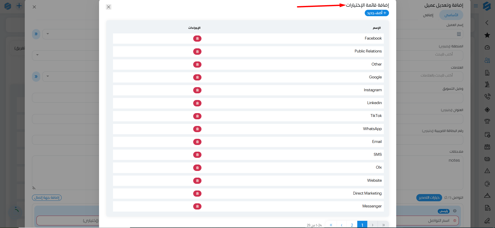The height and width of the screenshot is (228, 495).
Task: Delete the Linkedin option
Action: 197,103
